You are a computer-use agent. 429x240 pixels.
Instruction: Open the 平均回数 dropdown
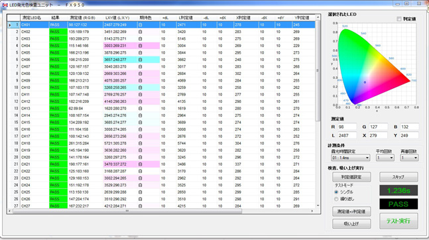[385, 158]
